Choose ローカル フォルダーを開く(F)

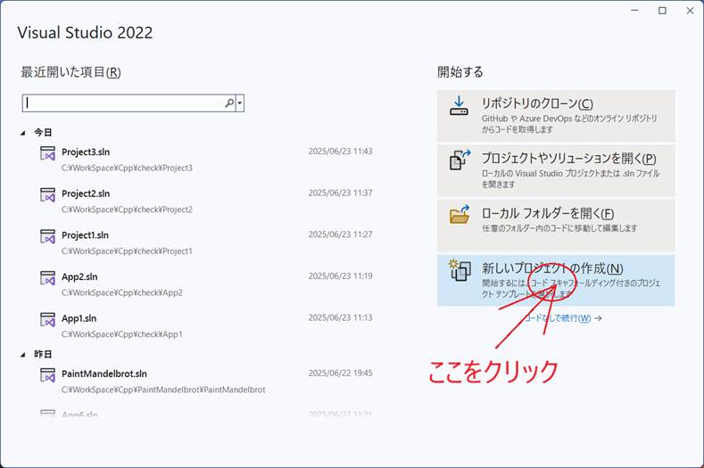coord(556,226)
